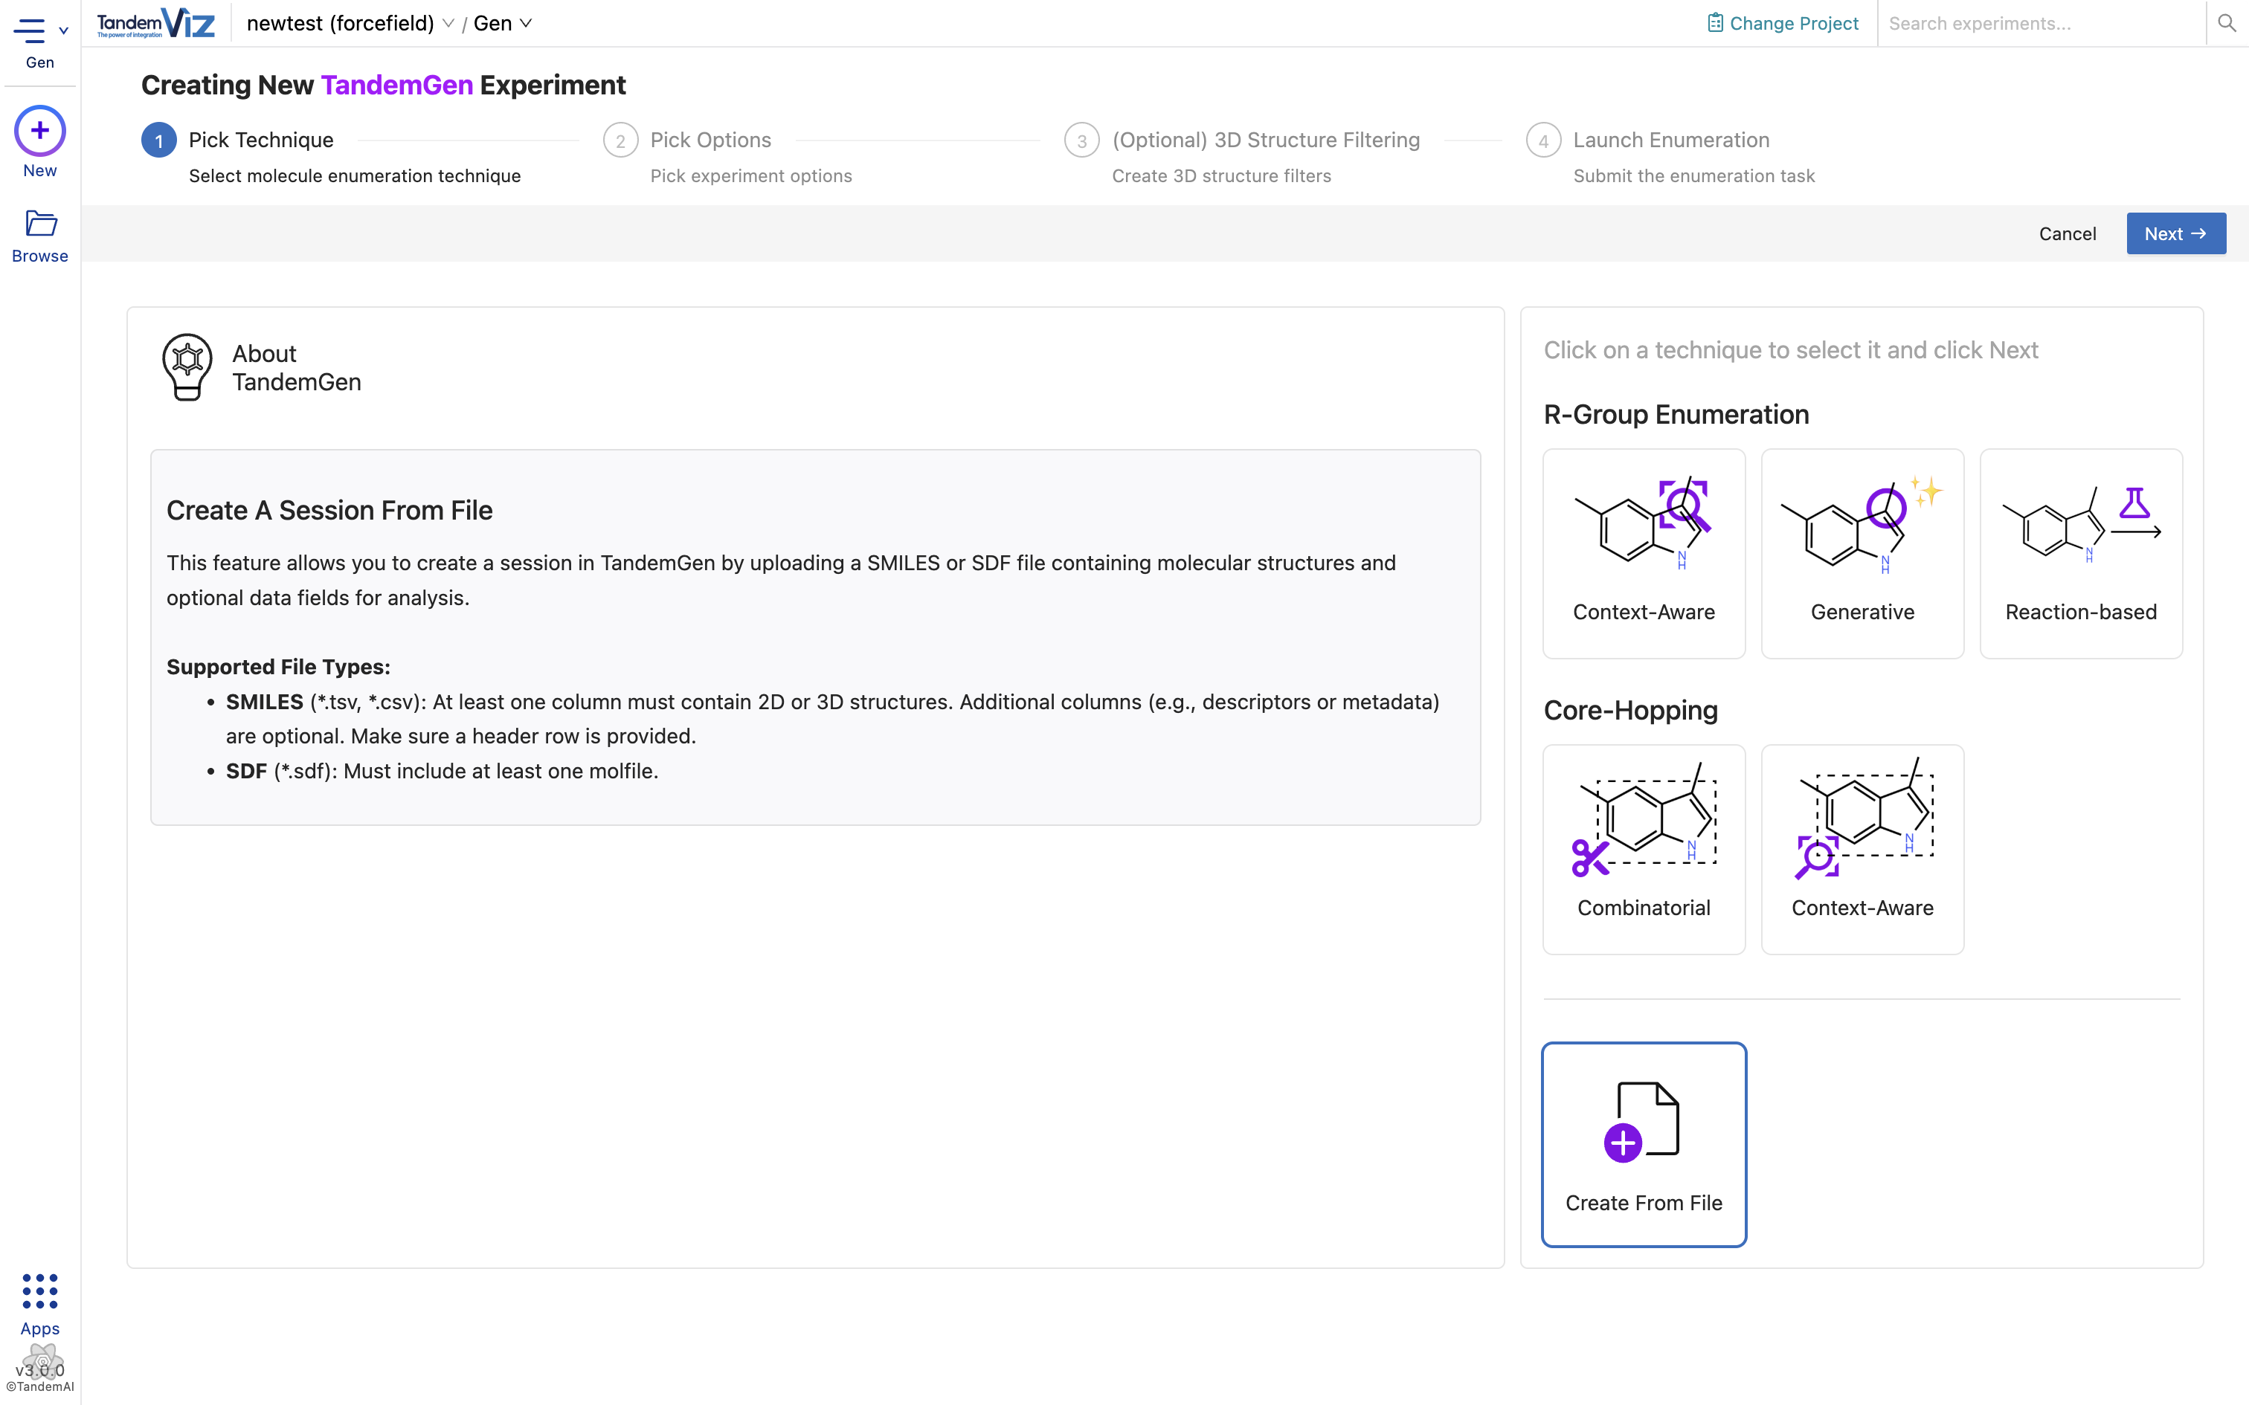This screenshot has height=1405, width=2249.
Task: Click the Core-Hopping heading
Action: [1630, 710]
